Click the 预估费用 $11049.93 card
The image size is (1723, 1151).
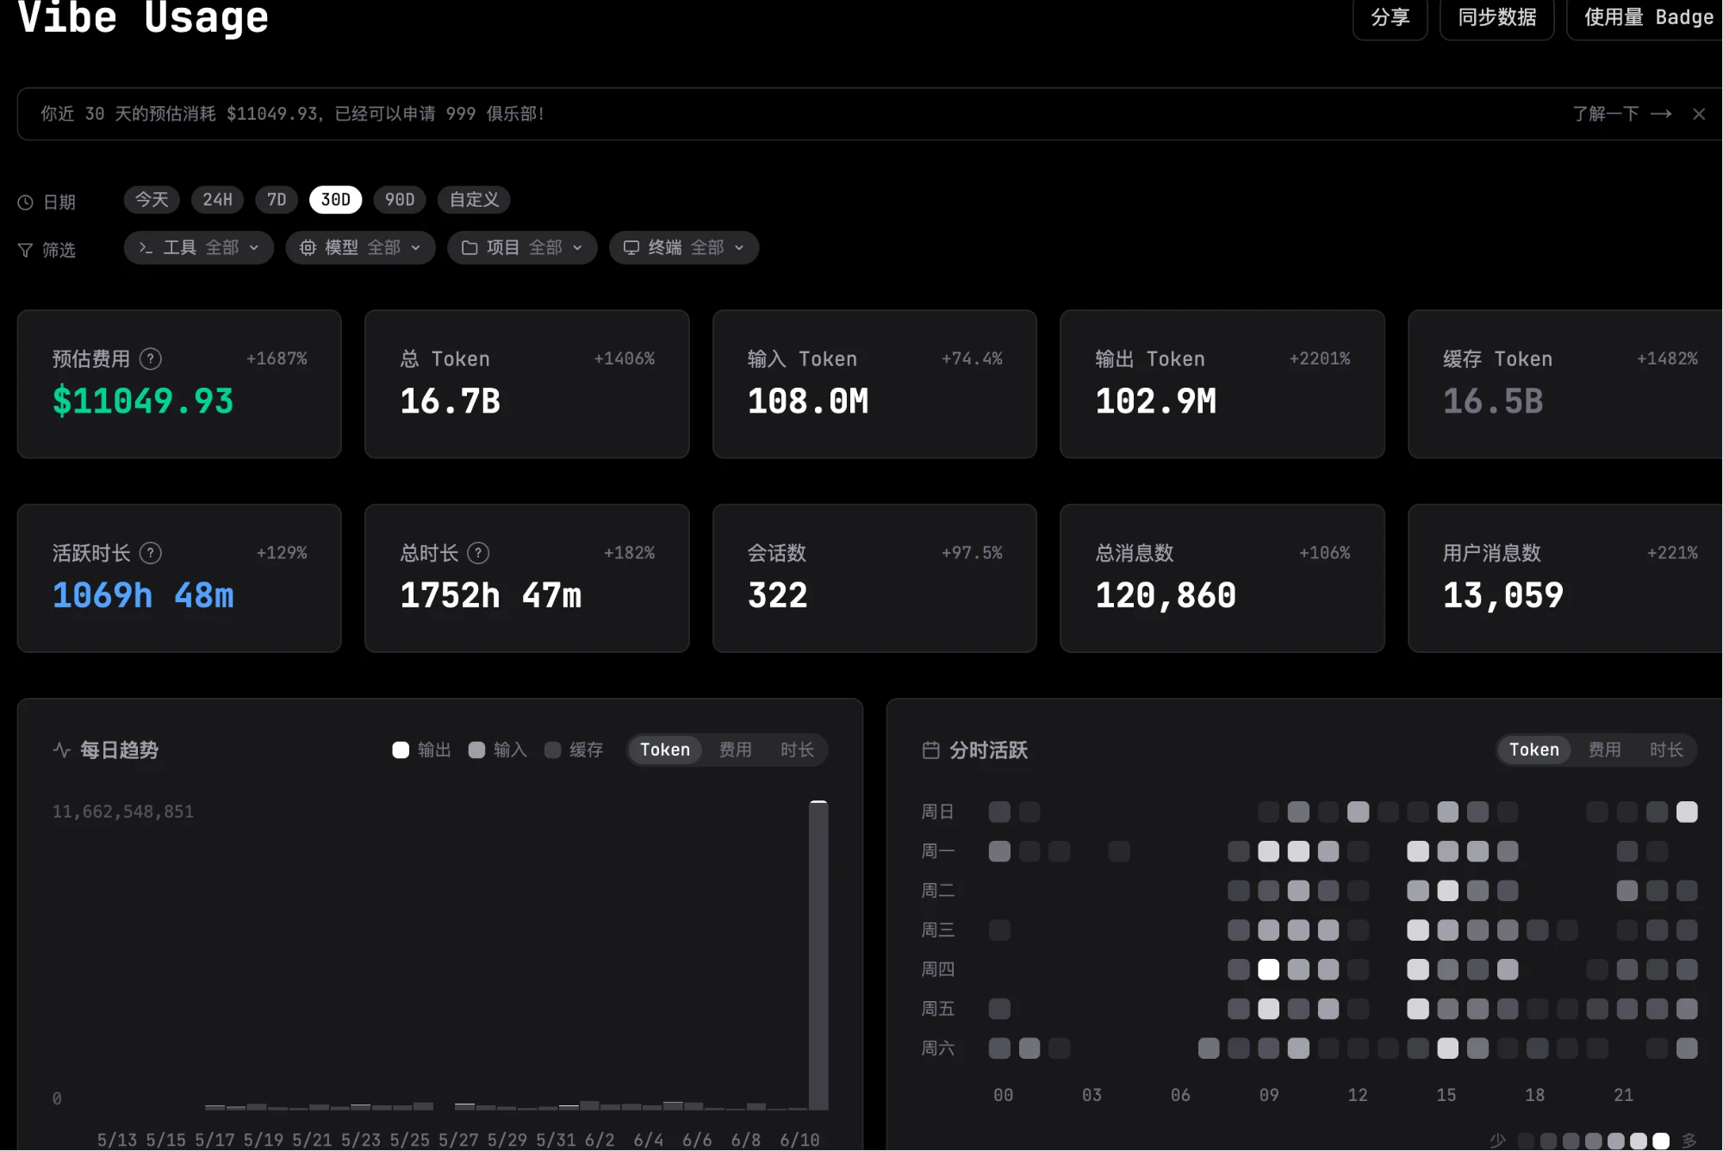pos(179,384)
